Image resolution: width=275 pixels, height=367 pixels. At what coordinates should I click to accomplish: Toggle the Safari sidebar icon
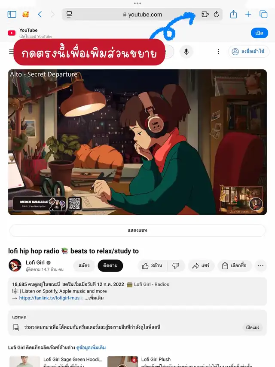(x=12, y=15)
